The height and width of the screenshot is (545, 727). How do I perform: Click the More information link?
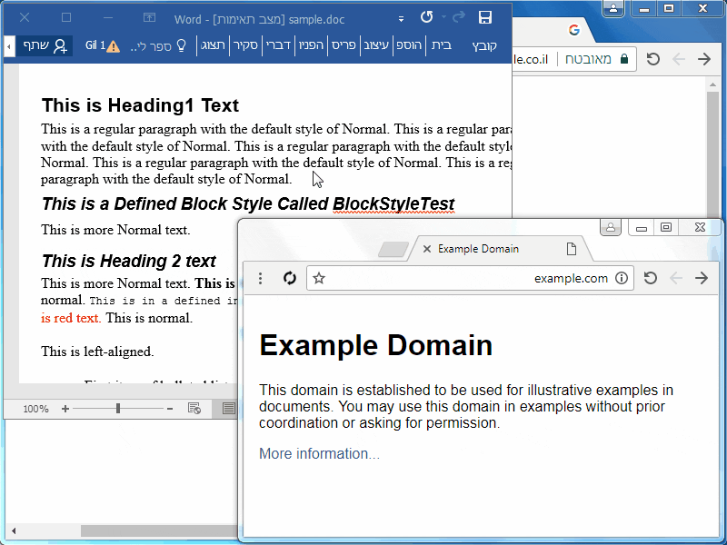pos(314,453)
